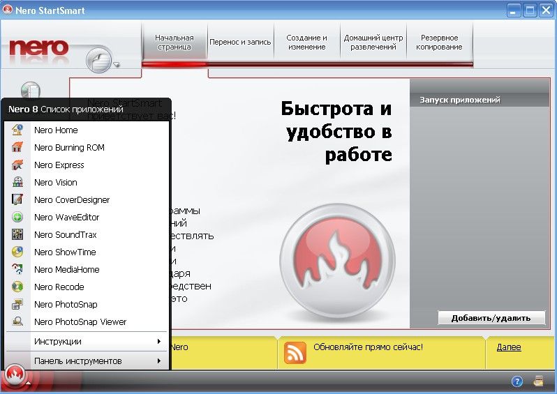The image size is (557, 394).
Task: Click the Запуск приложений panel header
Action: coord(480,100)
